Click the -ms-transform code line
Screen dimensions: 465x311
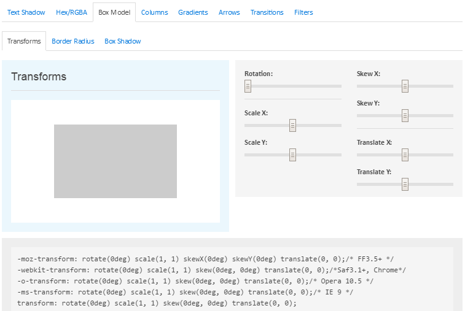point(185,292)
